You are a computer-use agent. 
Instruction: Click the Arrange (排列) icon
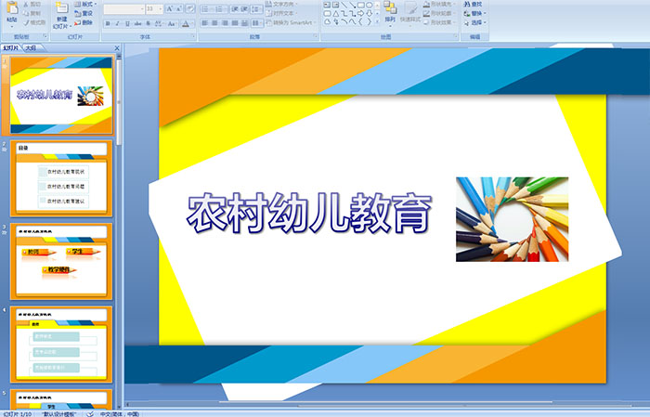[x=390, y=12]
